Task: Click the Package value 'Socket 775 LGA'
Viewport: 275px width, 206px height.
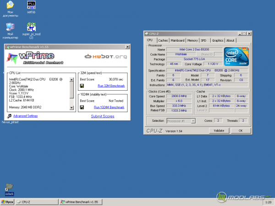Action: click(x=194, y=59)
